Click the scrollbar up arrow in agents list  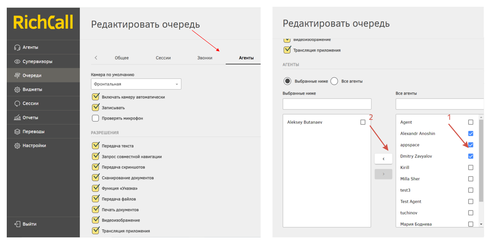point(481,117)
